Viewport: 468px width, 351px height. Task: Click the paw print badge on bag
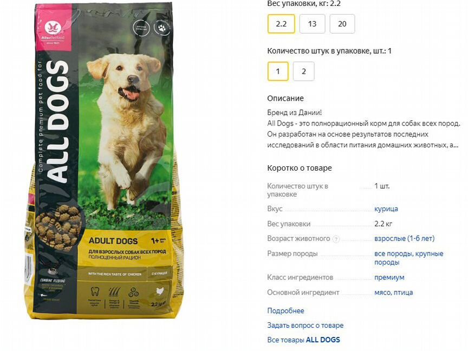161,28
